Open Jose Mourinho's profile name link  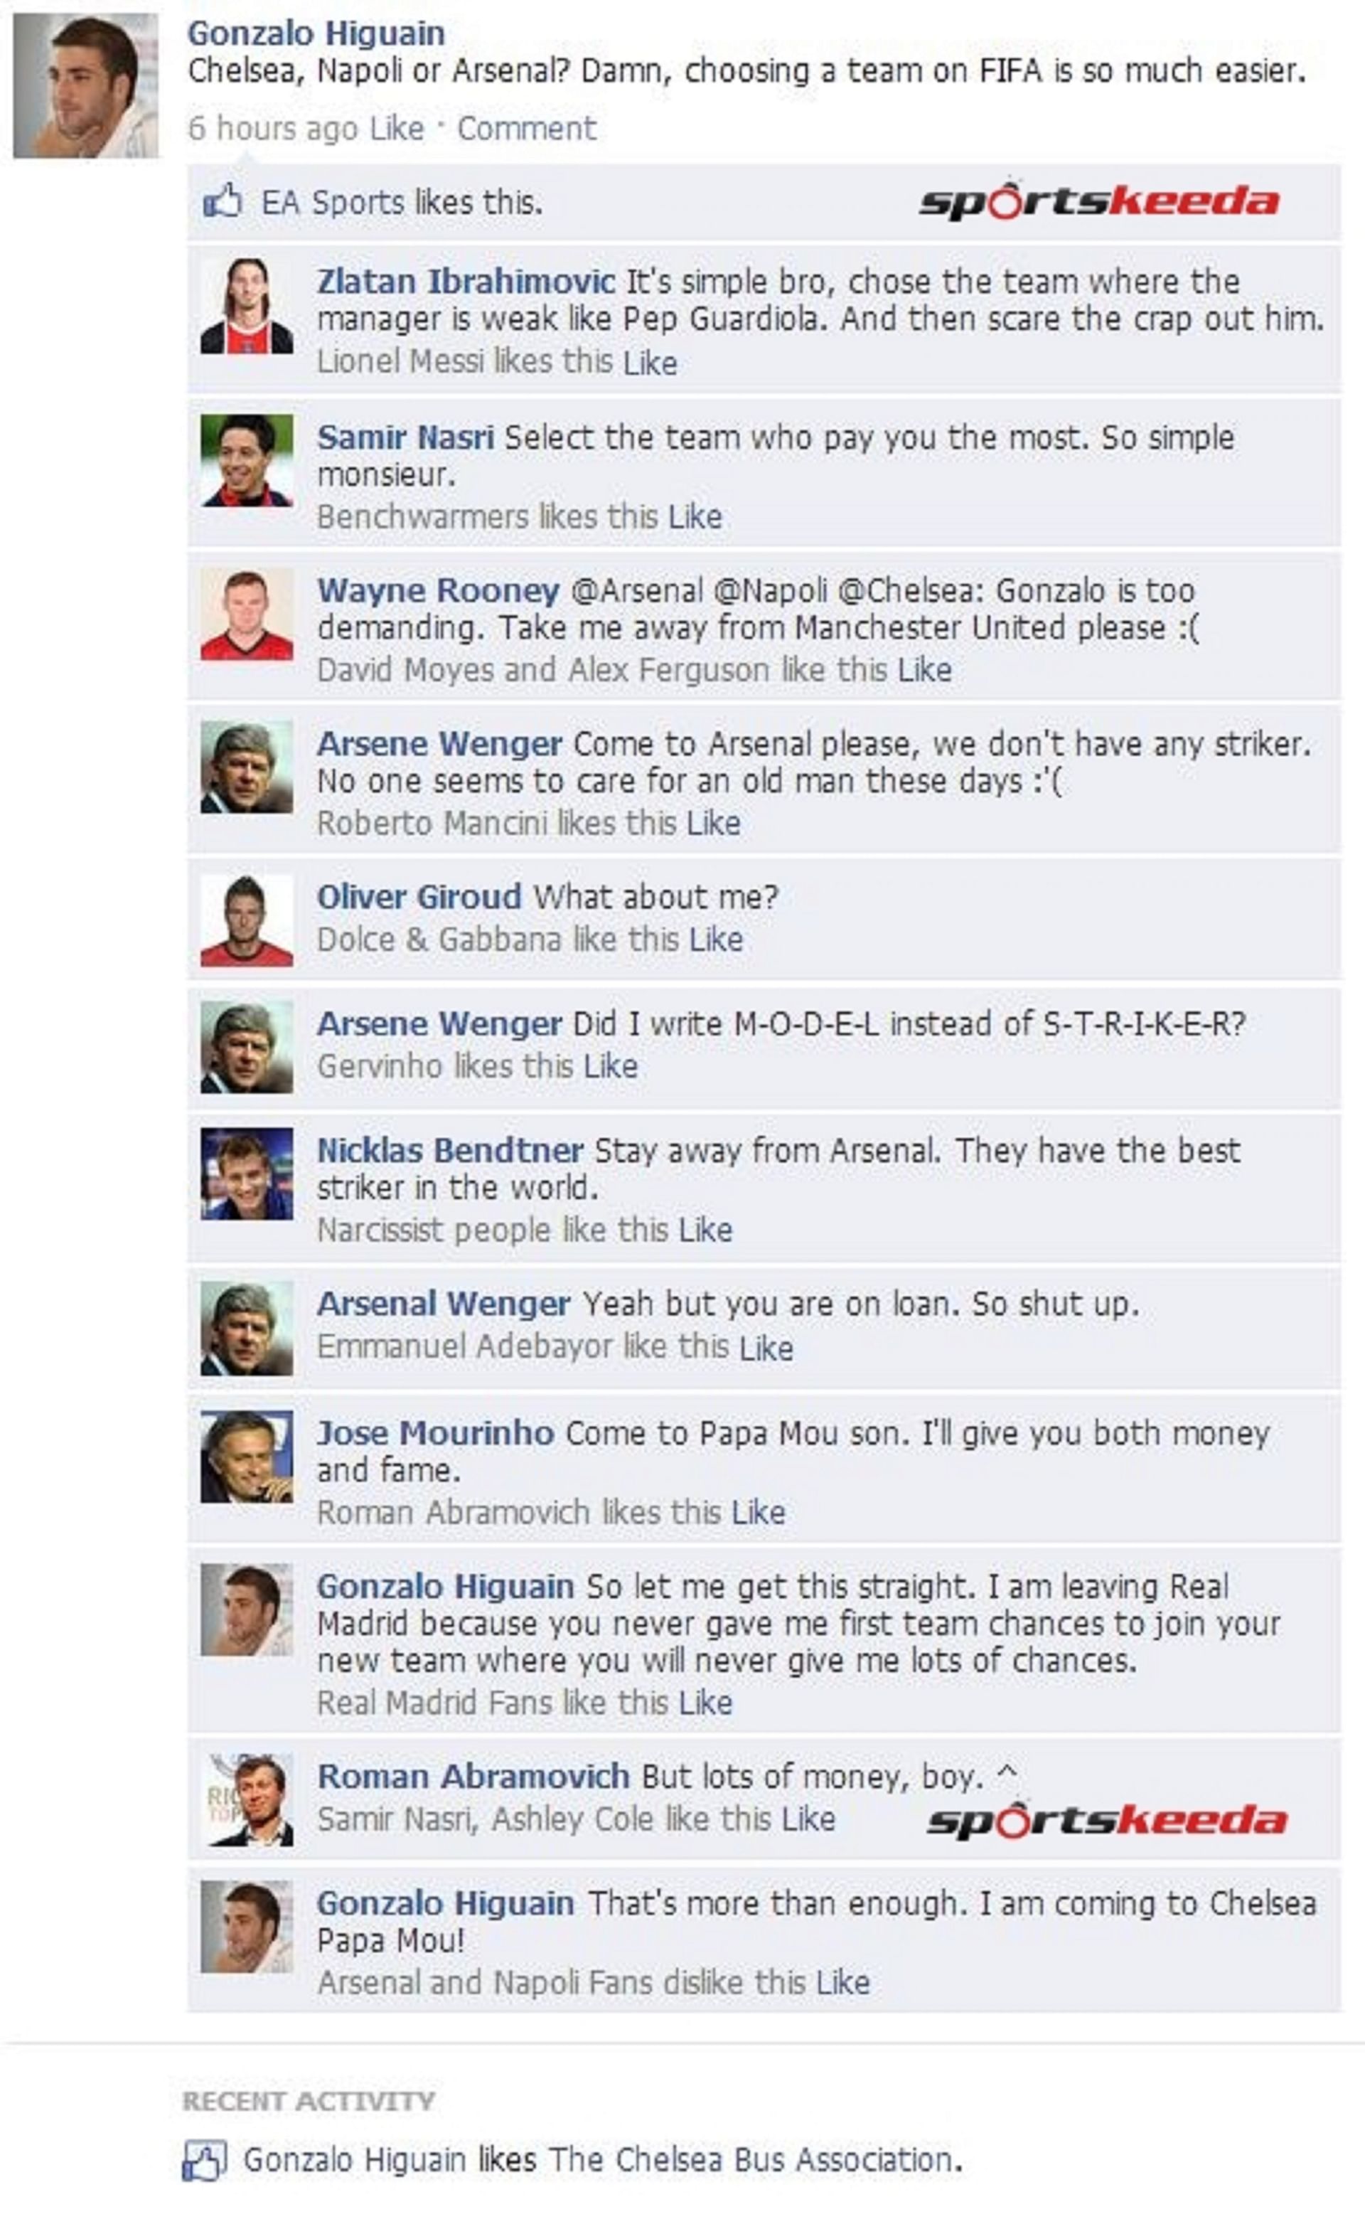coord(435,1433)
